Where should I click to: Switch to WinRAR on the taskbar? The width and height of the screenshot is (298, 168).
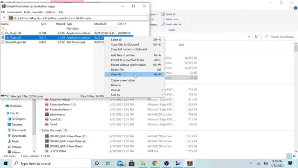[190, 163]
